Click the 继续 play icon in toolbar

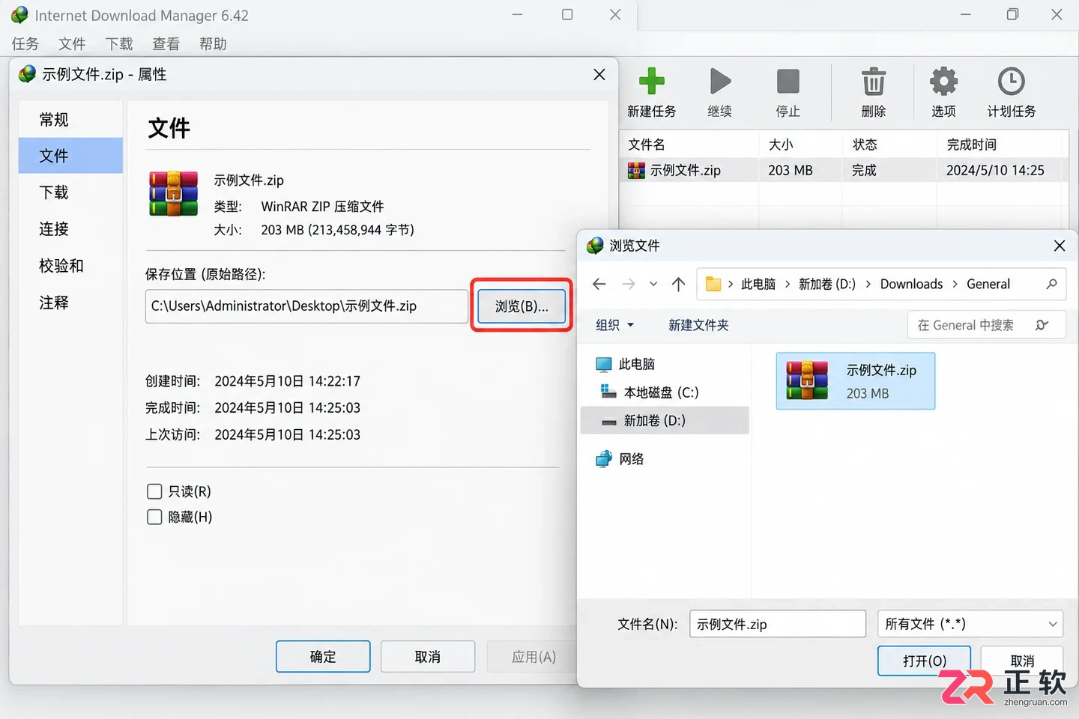coord(720,81)
